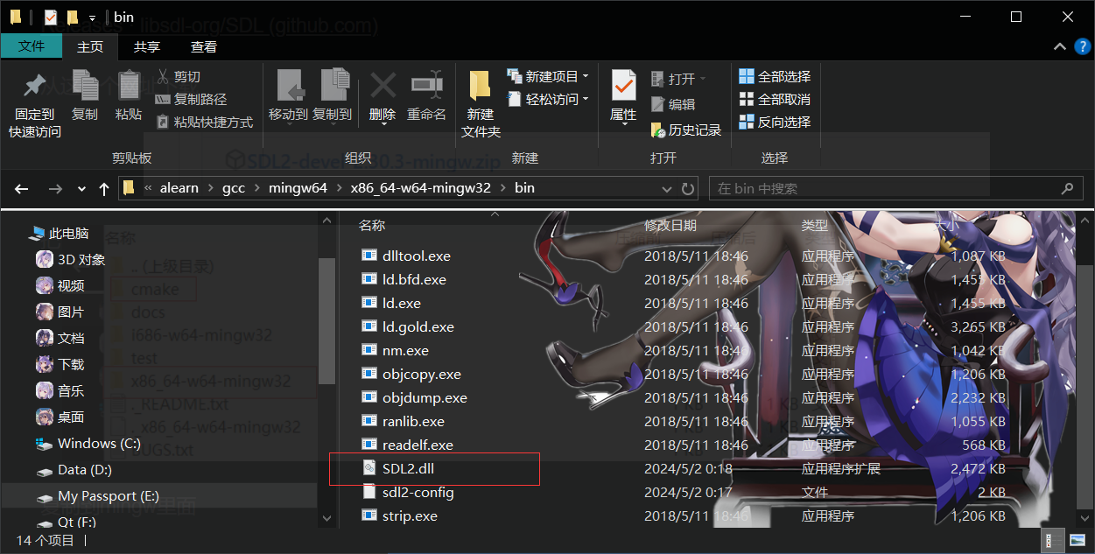Screen dimensions: 1095x554
Task: Open quick access toolbar customize dropdown
Action: tap(92, 18)
